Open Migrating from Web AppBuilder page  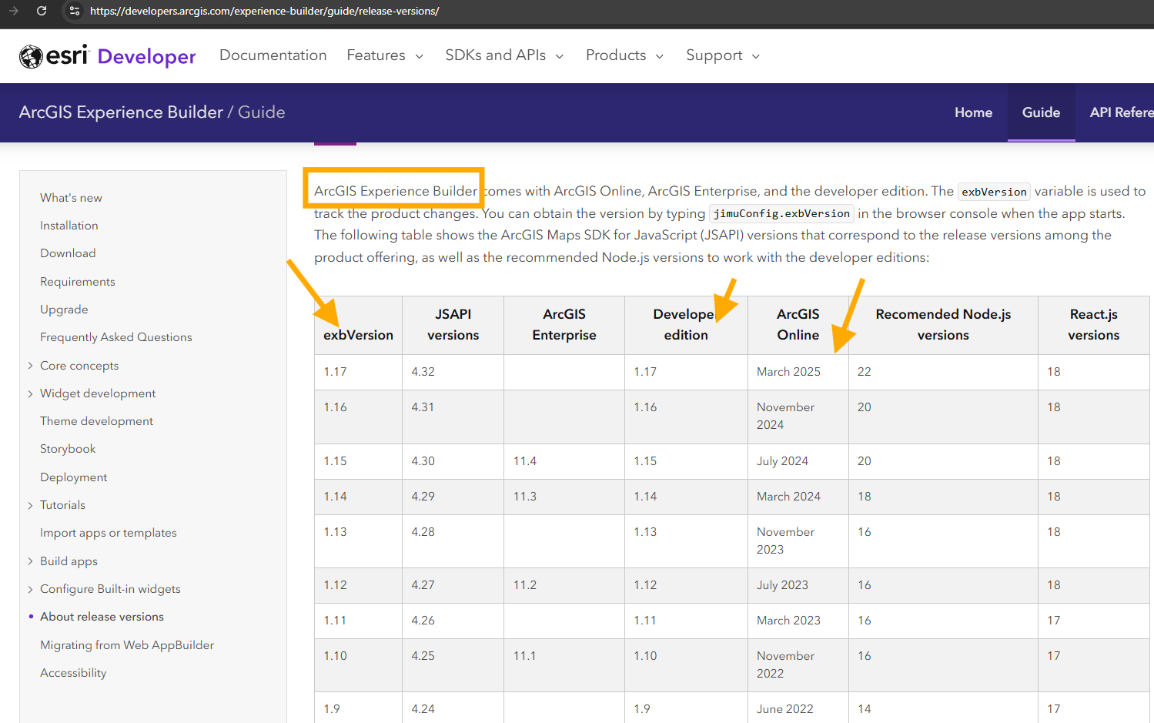click(x=127, y=645)
